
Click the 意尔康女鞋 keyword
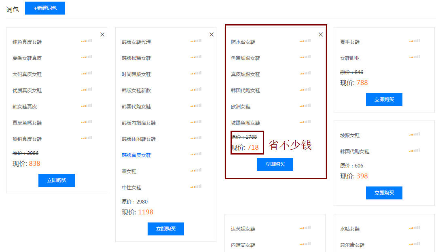click(x=352, y=245)
